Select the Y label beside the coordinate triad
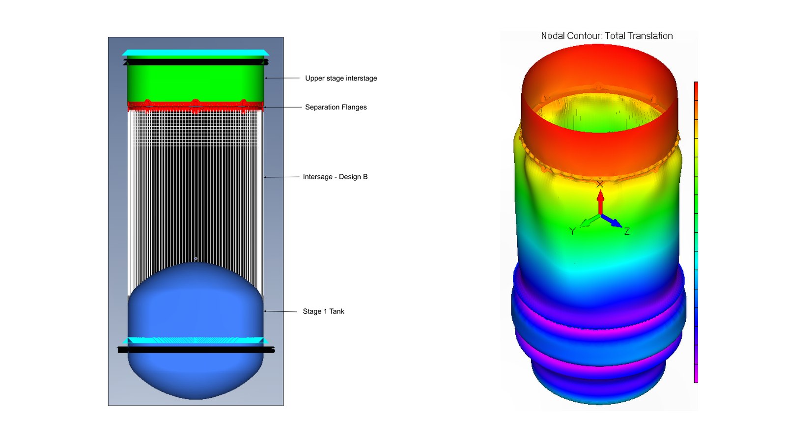Viewport: 786px width, 442px height. point(572,231)
